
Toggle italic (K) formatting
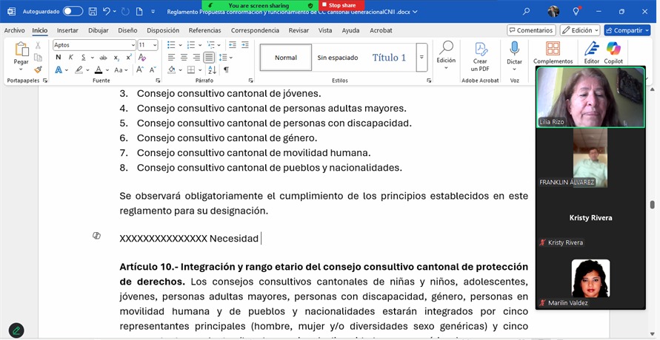click(70, 58)
